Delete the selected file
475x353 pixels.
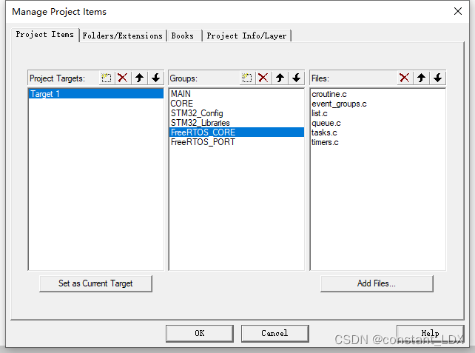click(405, 78)
